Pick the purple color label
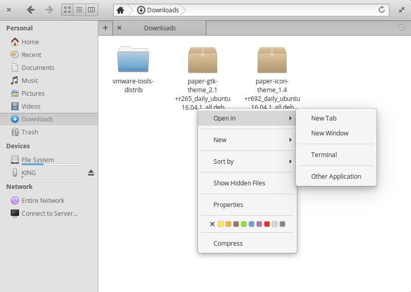Screen dimensions: 411x292 coord(259,224)
